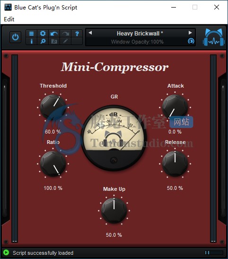Click the pencil edit script icon
Image resolution: width=228 pixels, height=259 pixels.
tap(65, 41)
